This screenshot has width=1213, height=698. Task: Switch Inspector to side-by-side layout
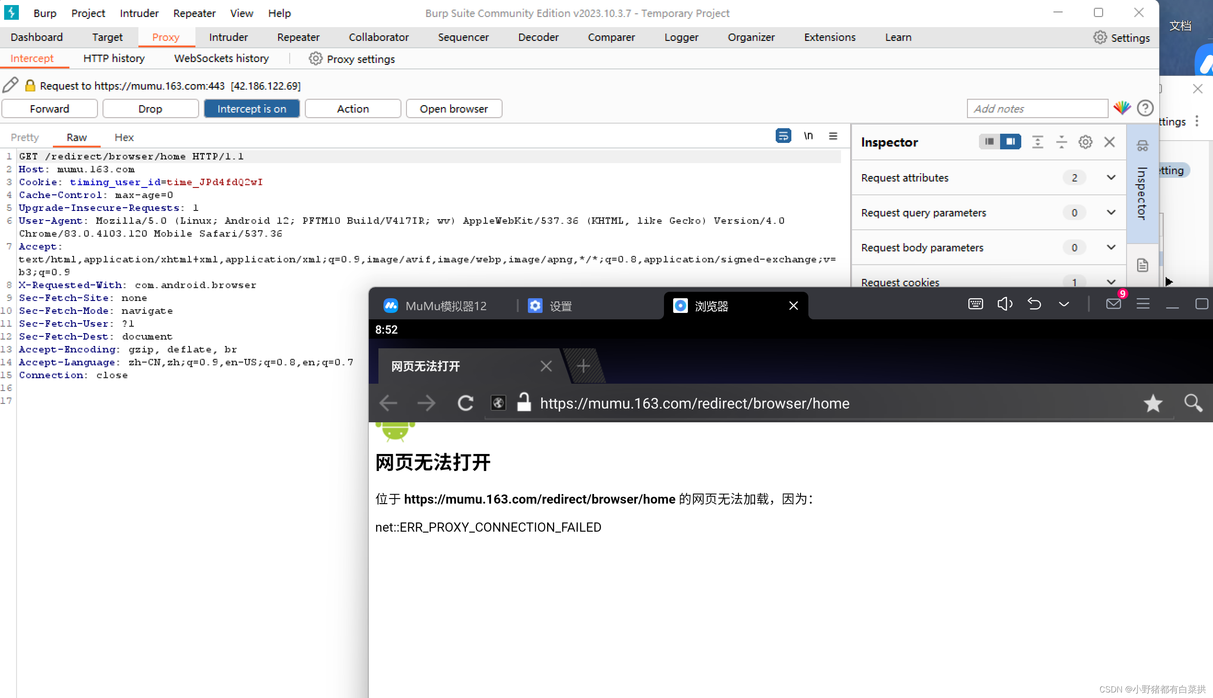tap(1011, 142)
